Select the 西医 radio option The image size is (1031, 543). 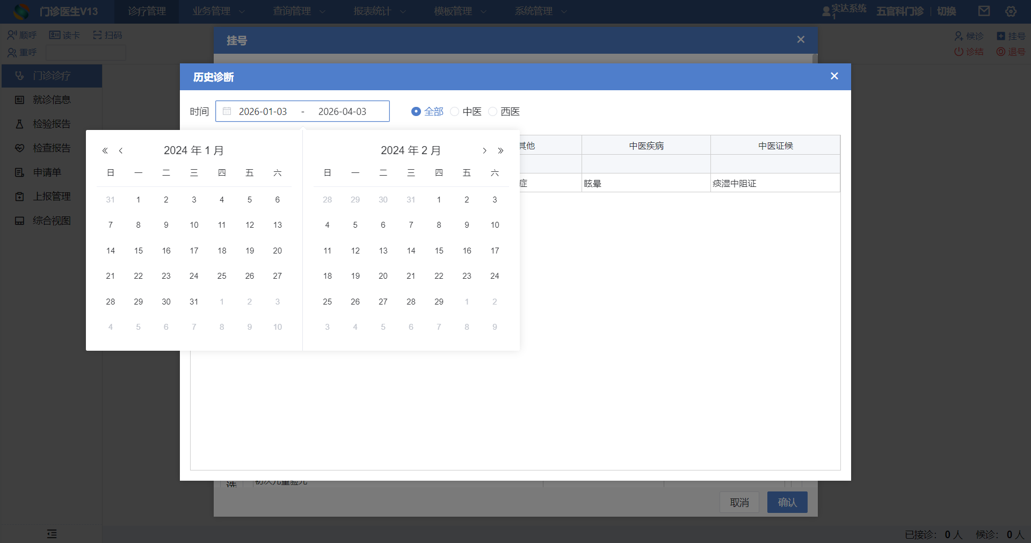point(504,111)
